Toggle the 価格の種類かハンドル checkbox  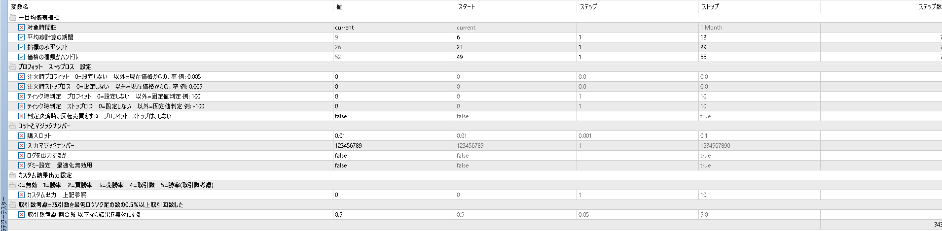pyautogui.click(x=21, y=57)
